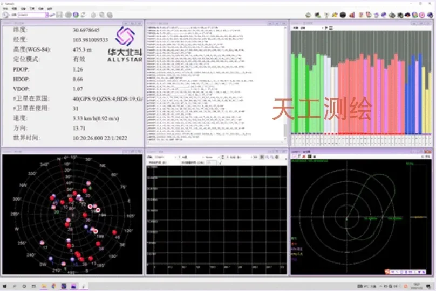Click the COM port input field

point(32,15)
